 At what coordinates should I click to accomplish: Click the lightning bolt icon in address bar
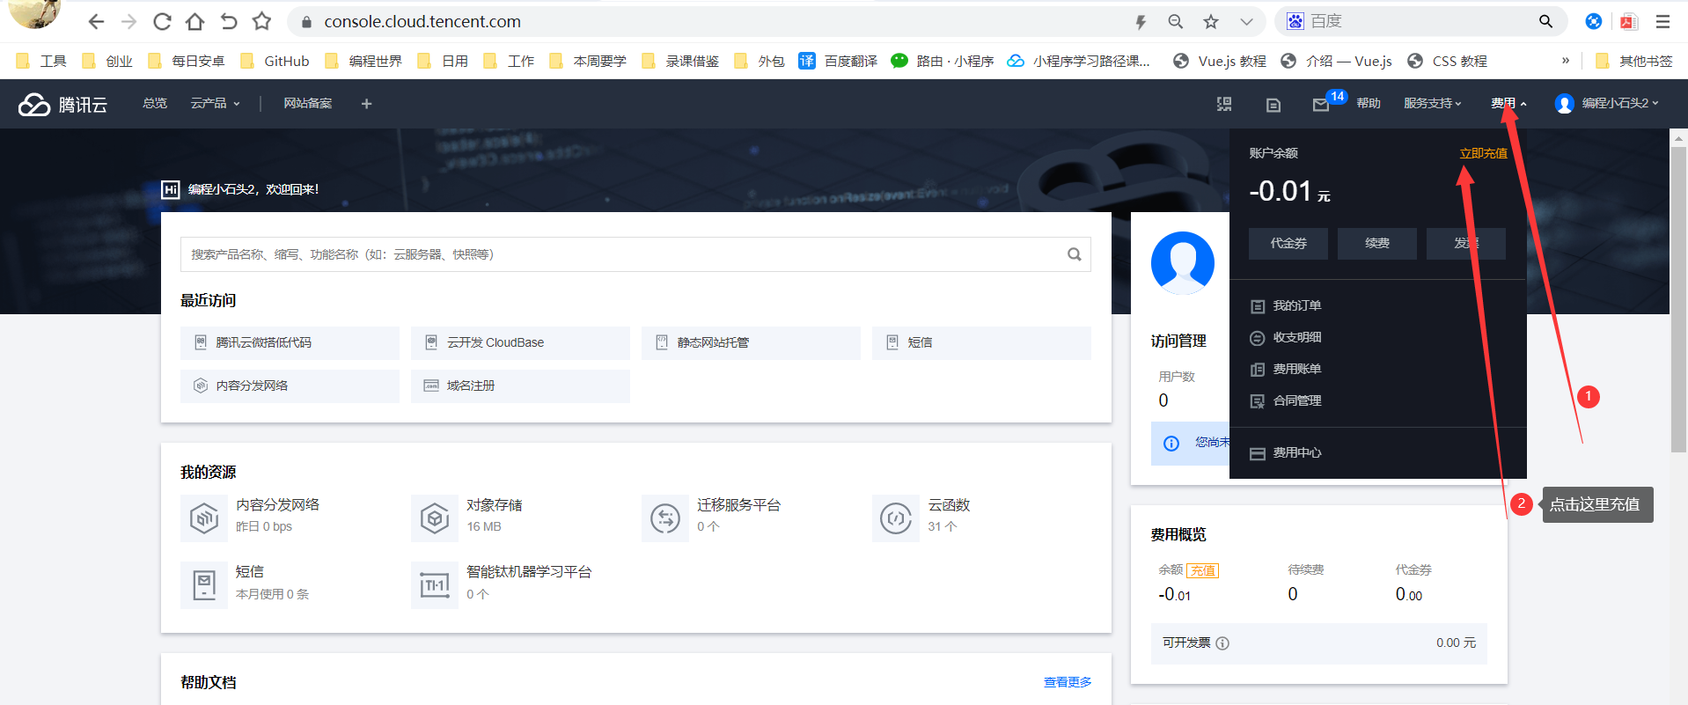point(1141,22)
